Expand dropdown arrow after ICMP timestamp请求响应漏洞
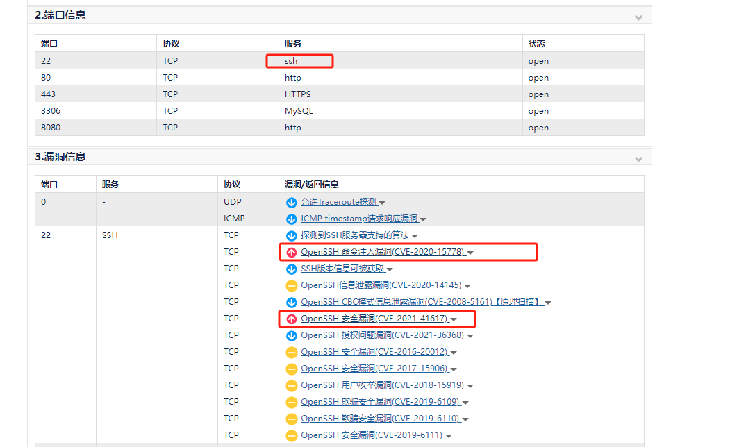 tap(423, 219)
